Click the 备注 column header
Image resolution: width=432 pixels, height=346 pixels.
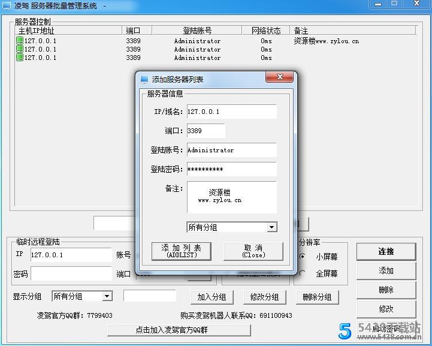353,31
